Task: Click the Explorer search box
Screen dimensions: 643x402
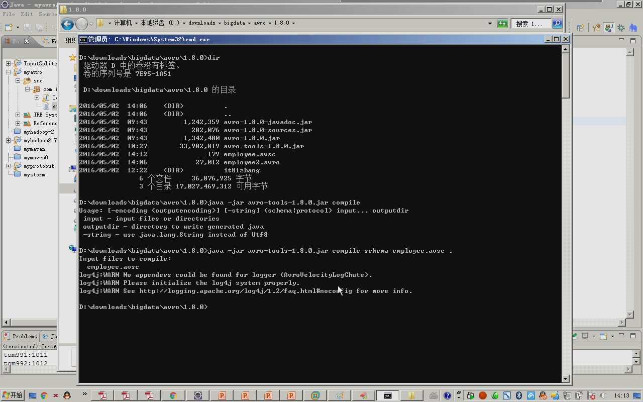Action: (x=531, y=24)
